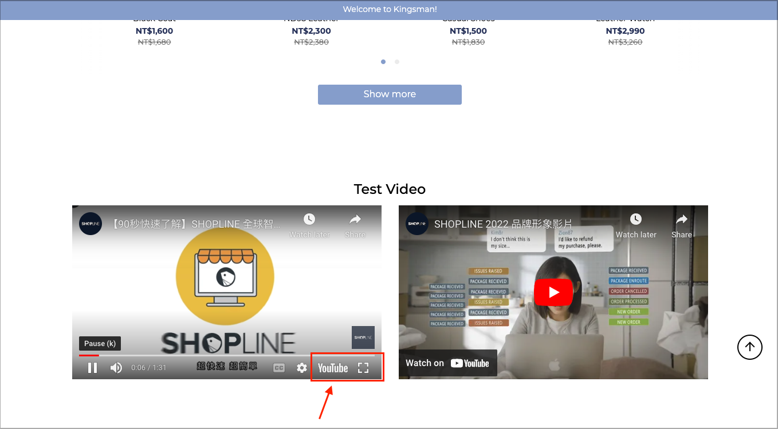
Task: Click the SHOPLINE channel avatar on the 90秒 video
Action: click(91, 224)
